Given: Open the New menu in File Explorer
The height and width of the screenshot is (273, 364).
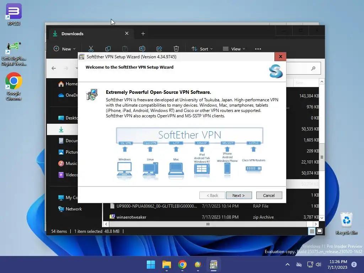Looking at the screenshot, I should (65, 49).
